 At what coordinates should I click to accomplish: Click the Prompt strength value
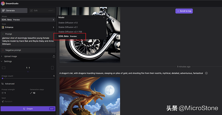[5, 93]
